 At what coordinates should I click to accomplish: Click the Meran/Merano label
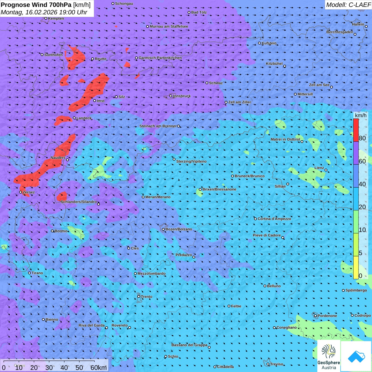(158, 197)
